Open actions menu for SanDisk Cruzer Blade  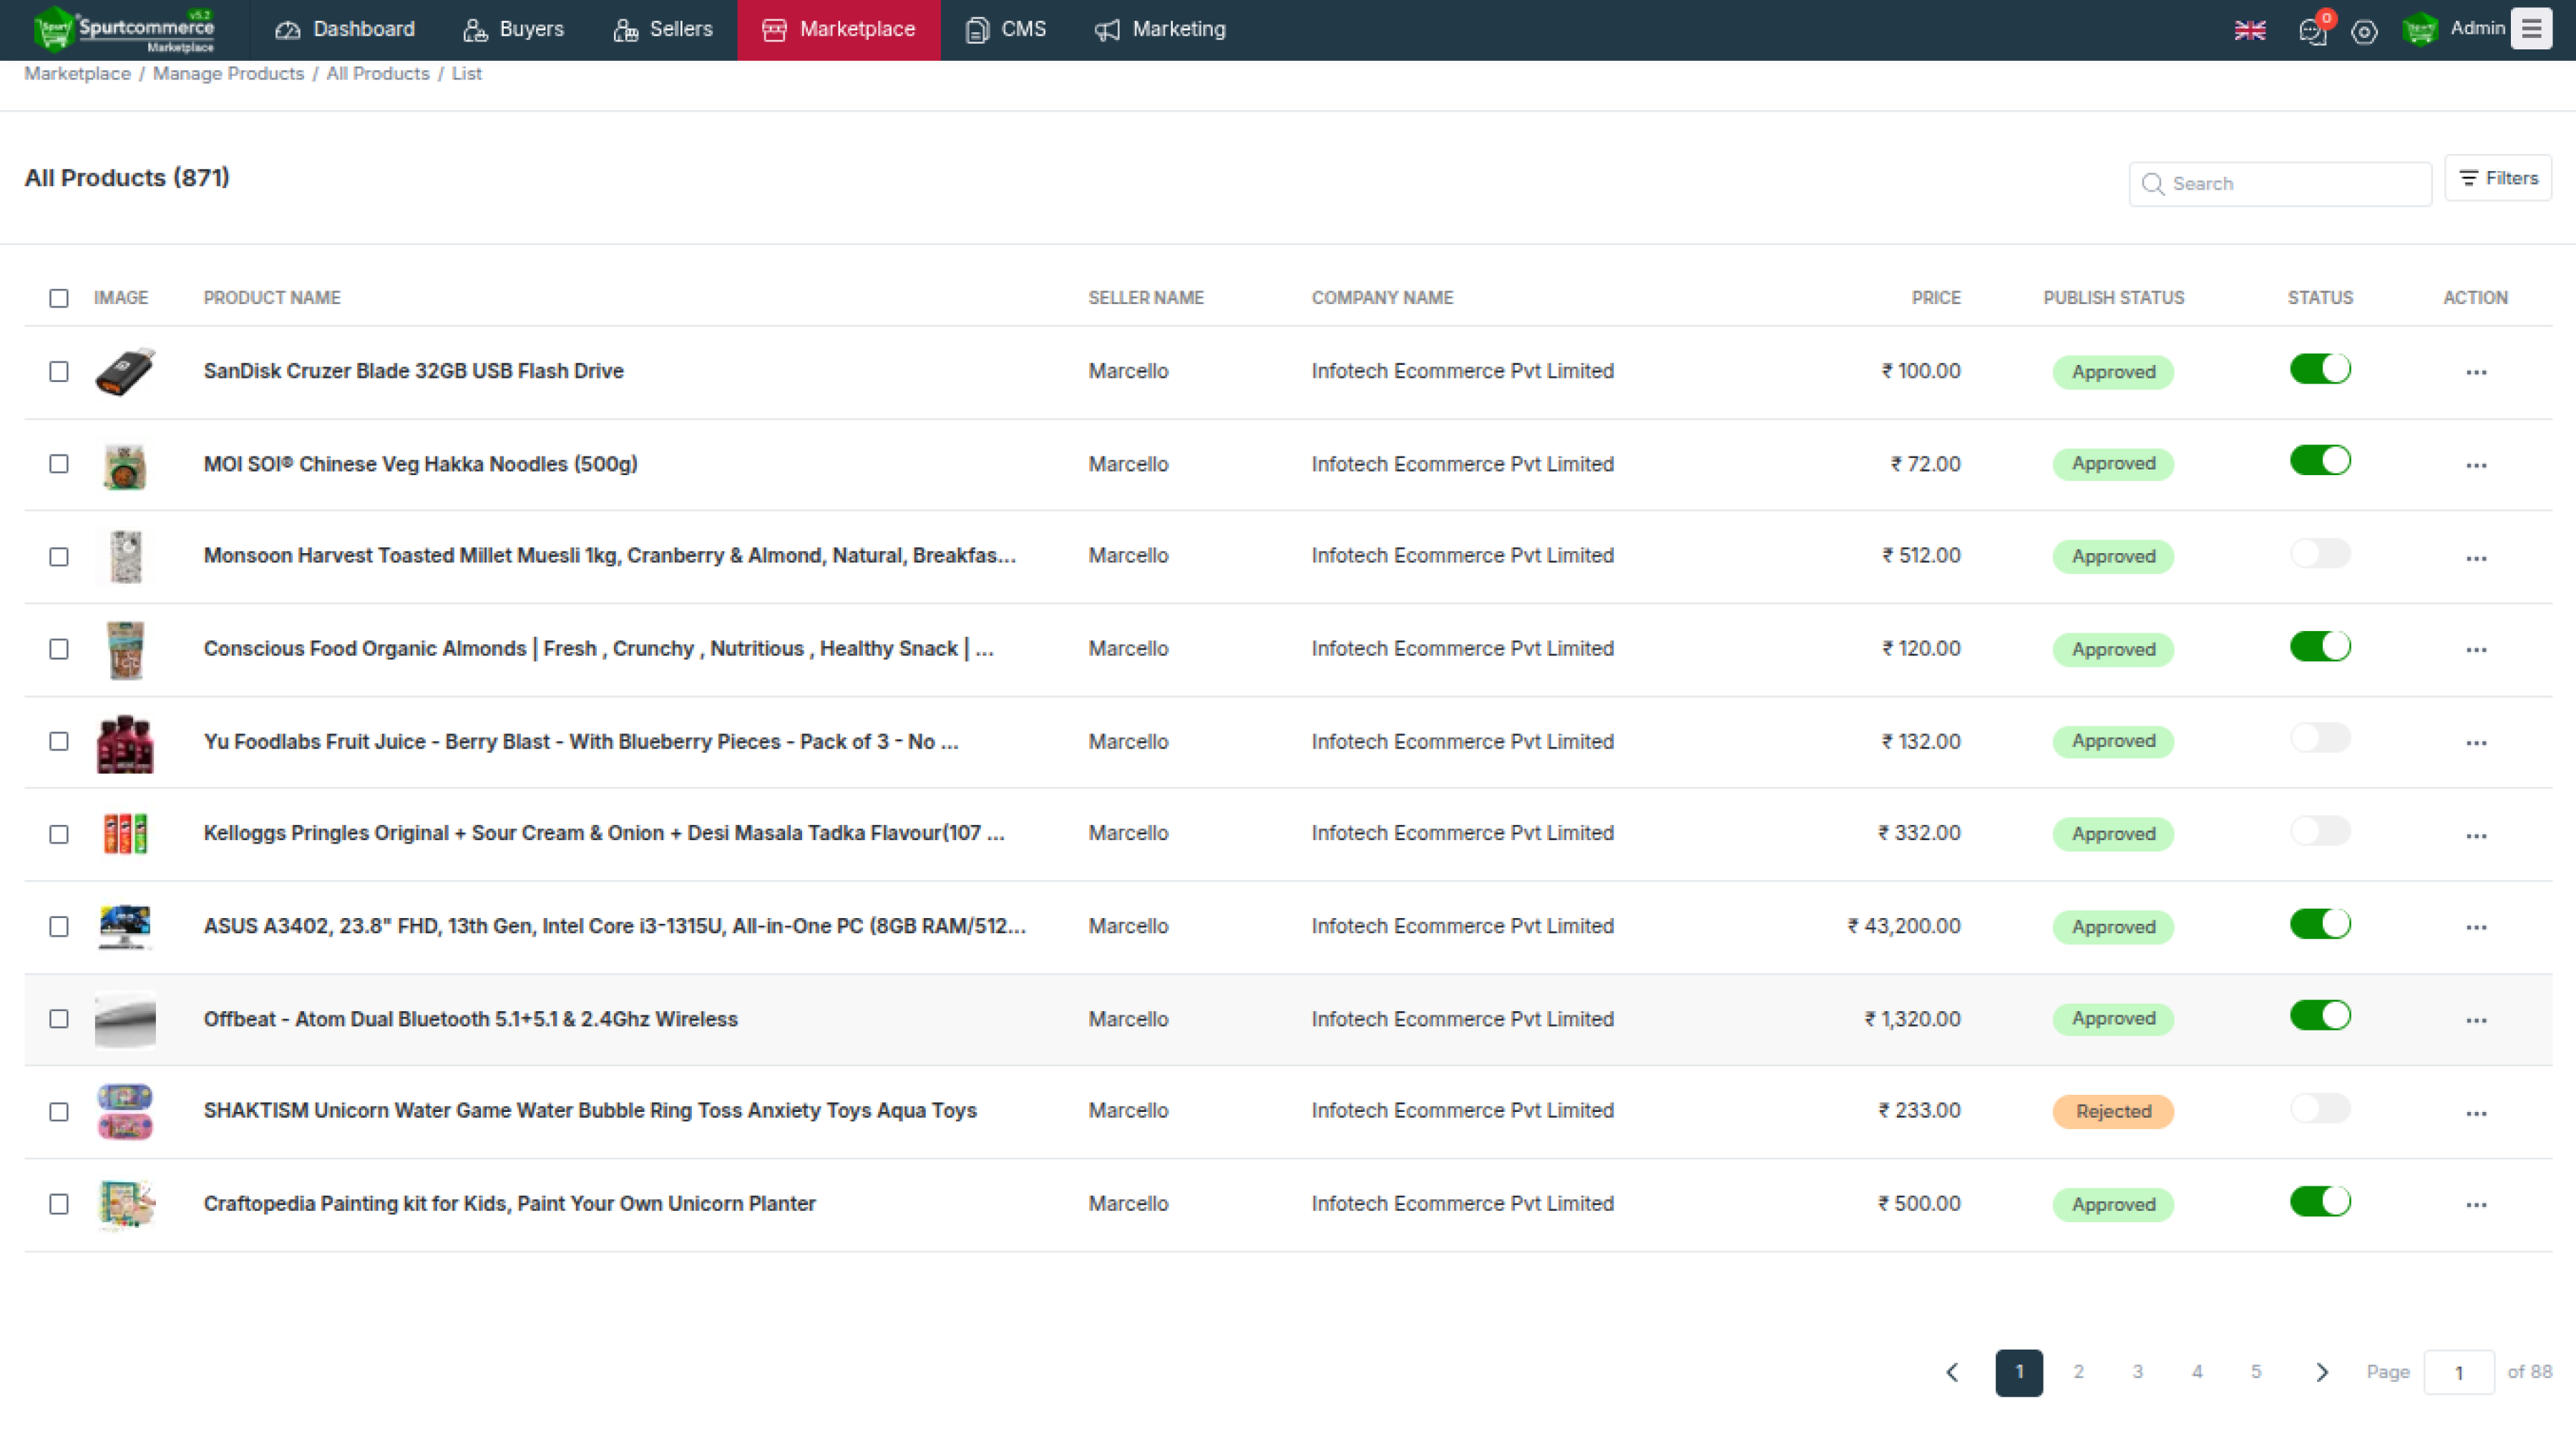(2476, 372)
